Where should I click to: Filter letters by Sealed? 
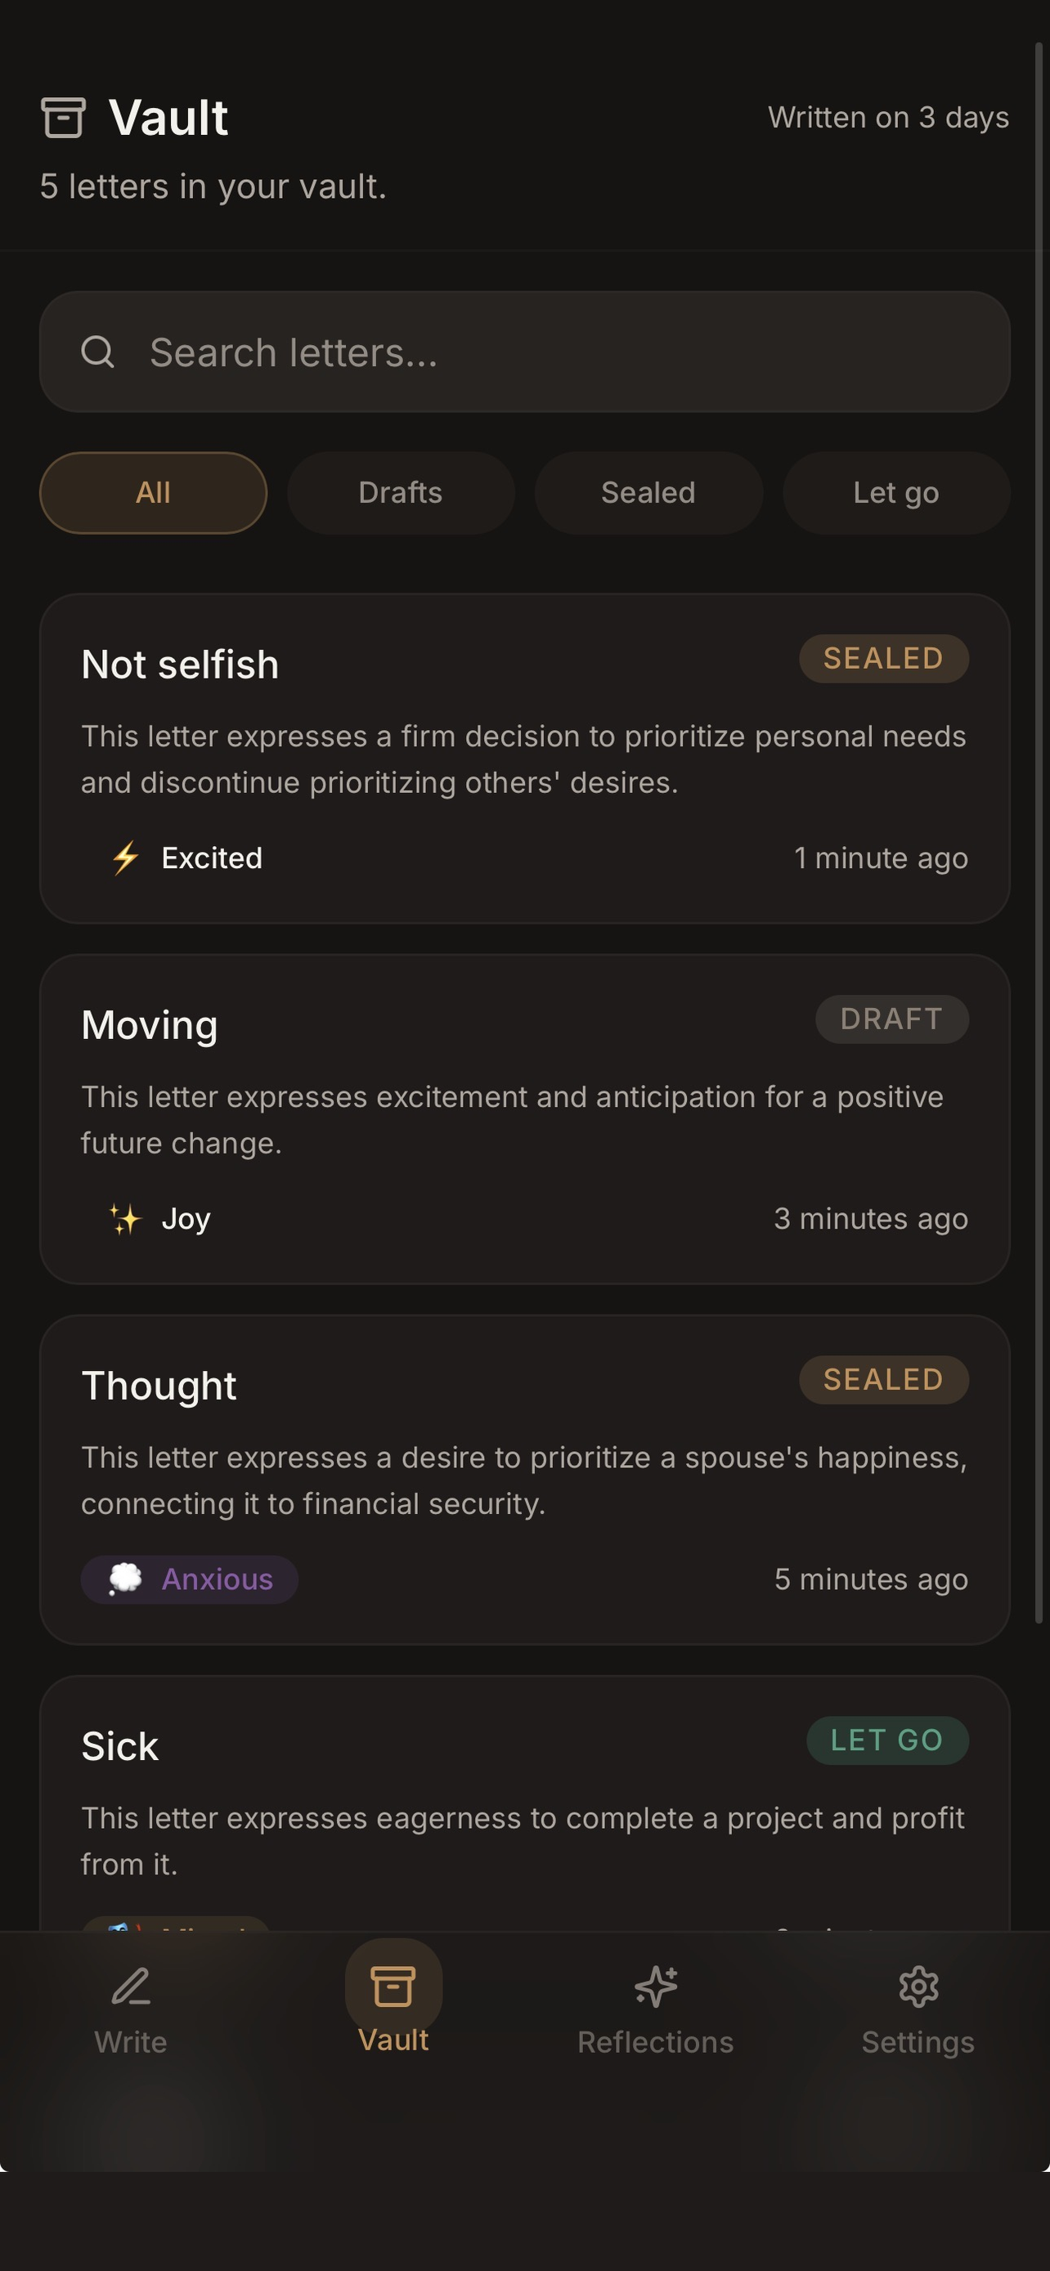(648, 493)
